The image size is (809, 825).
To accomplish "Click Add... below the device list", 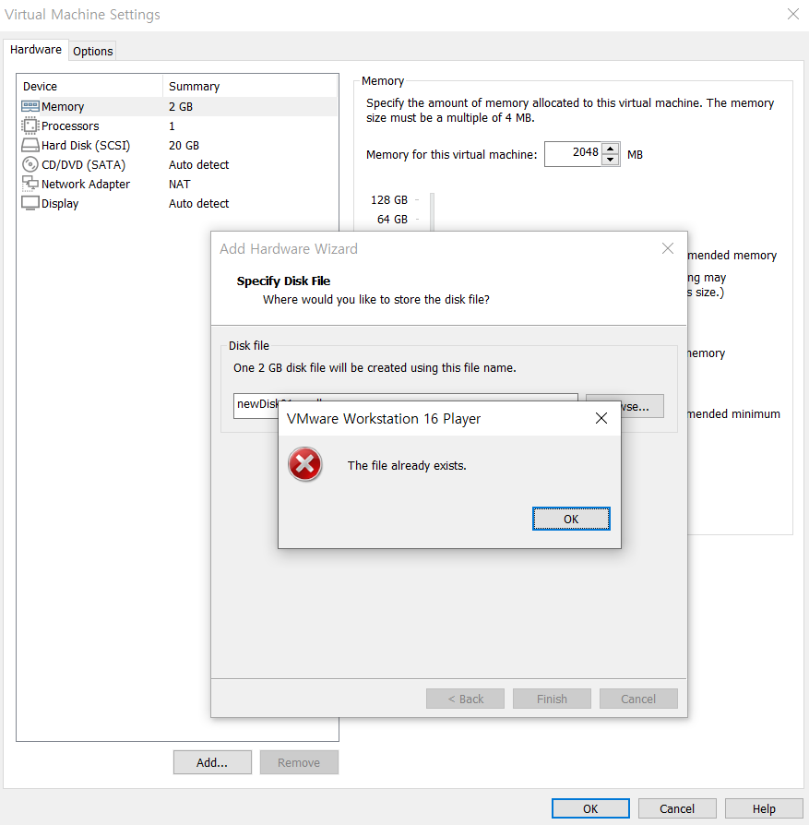I will (x=212, y=762).
